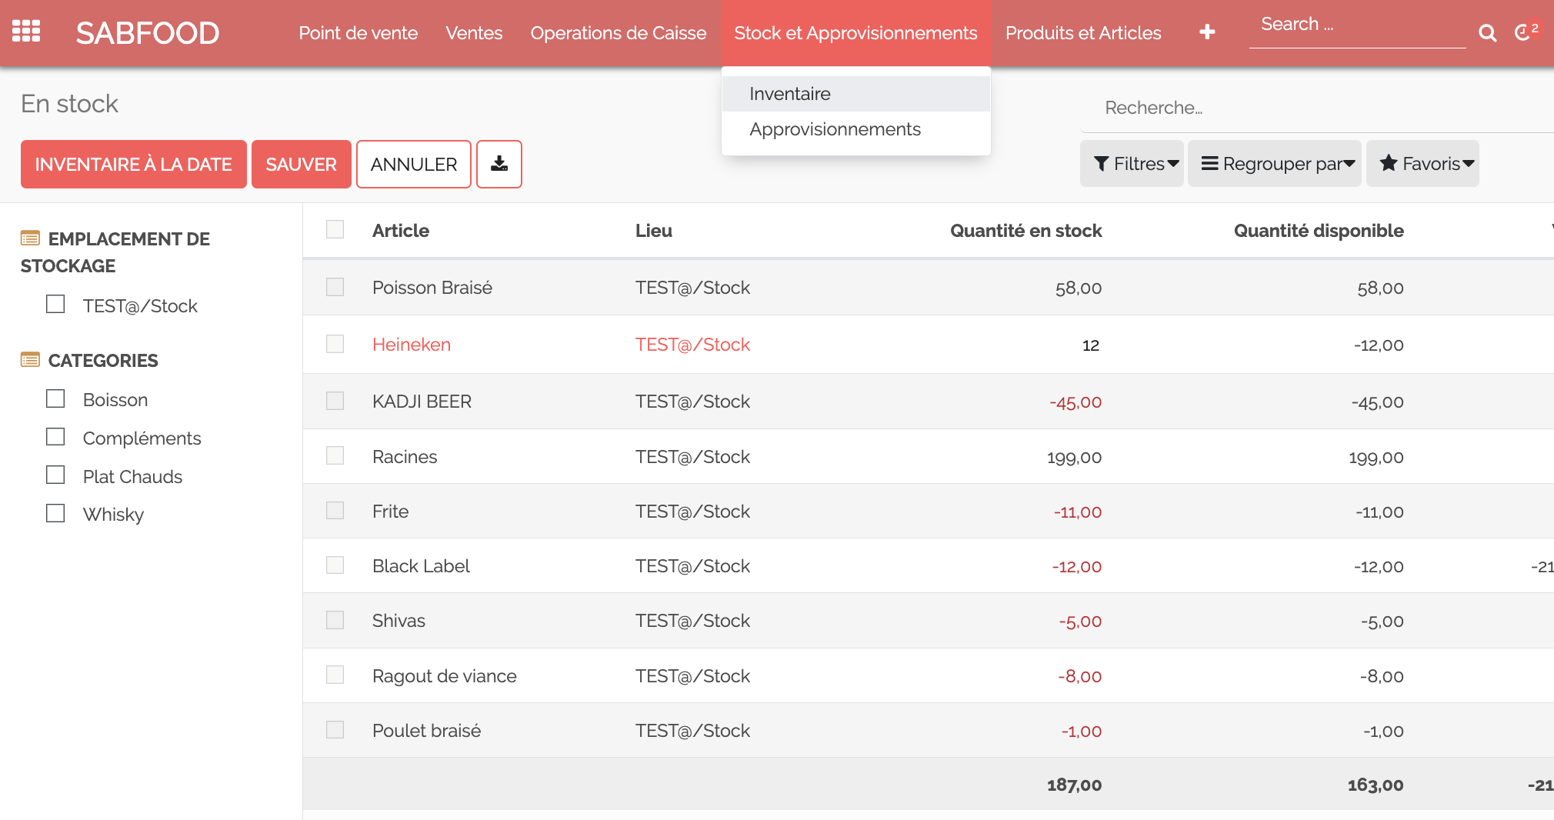The height and width of the screenshot is (820, 1554).
Task: Choose Inventaire from the open menu
Action: [x=790, y=94]
